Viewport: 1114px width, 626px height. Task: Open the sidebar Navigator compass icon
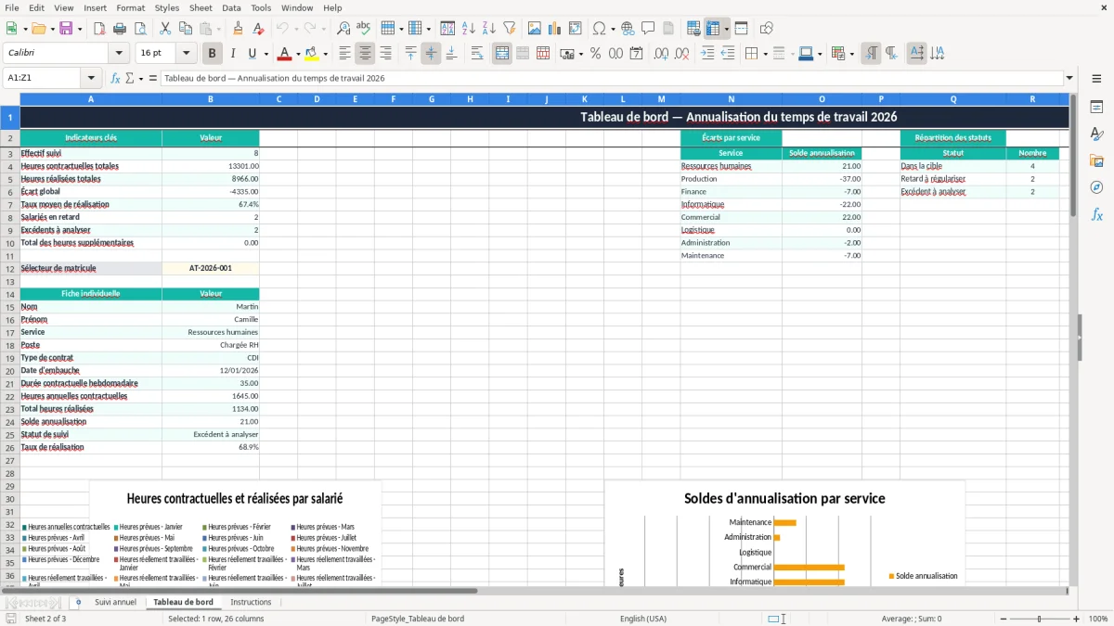click(x=1096, y=187)
